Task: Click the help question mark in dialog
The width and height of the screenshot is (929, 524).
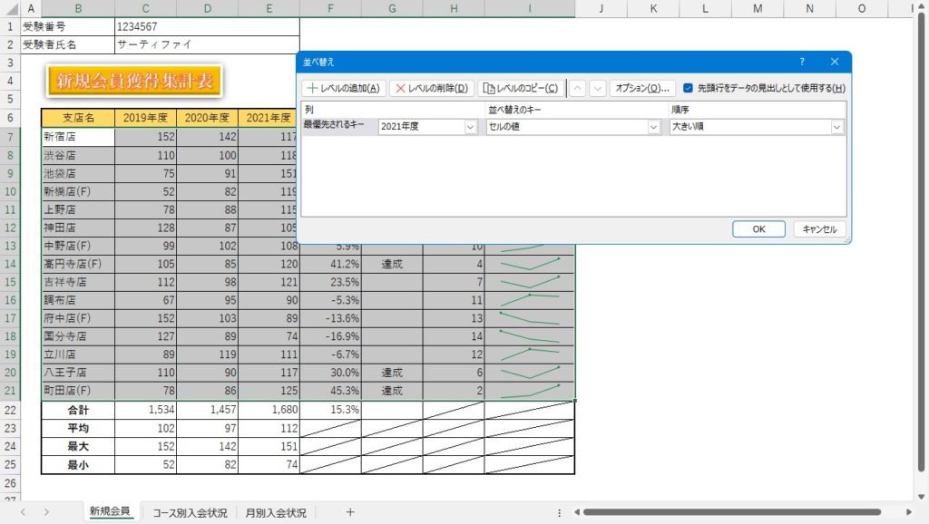Action: [802, 62]
